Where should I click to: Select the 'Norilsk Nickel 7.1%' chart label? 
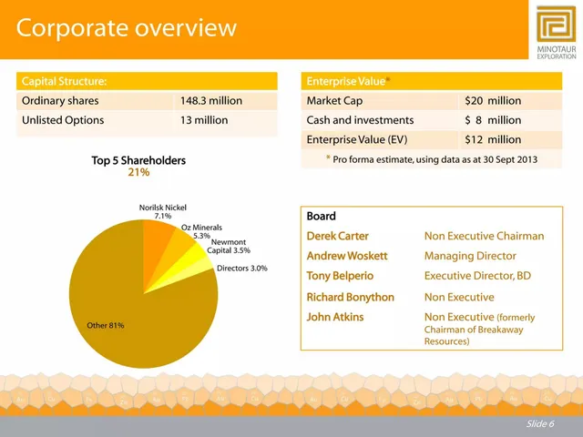pos(163,212)
